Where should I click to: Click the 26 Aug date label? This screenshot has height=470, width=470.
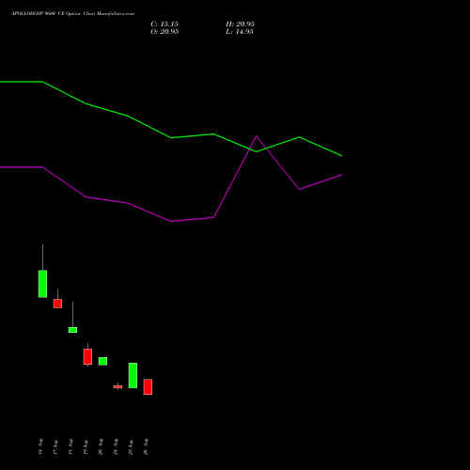(x=146, y=446)
